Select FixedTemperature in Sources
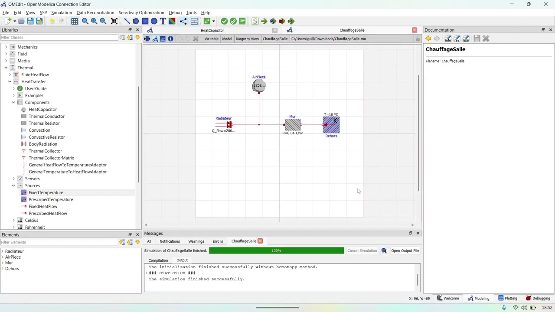The width and height of the screenshot is (555, 312). (x=46, y=192)
